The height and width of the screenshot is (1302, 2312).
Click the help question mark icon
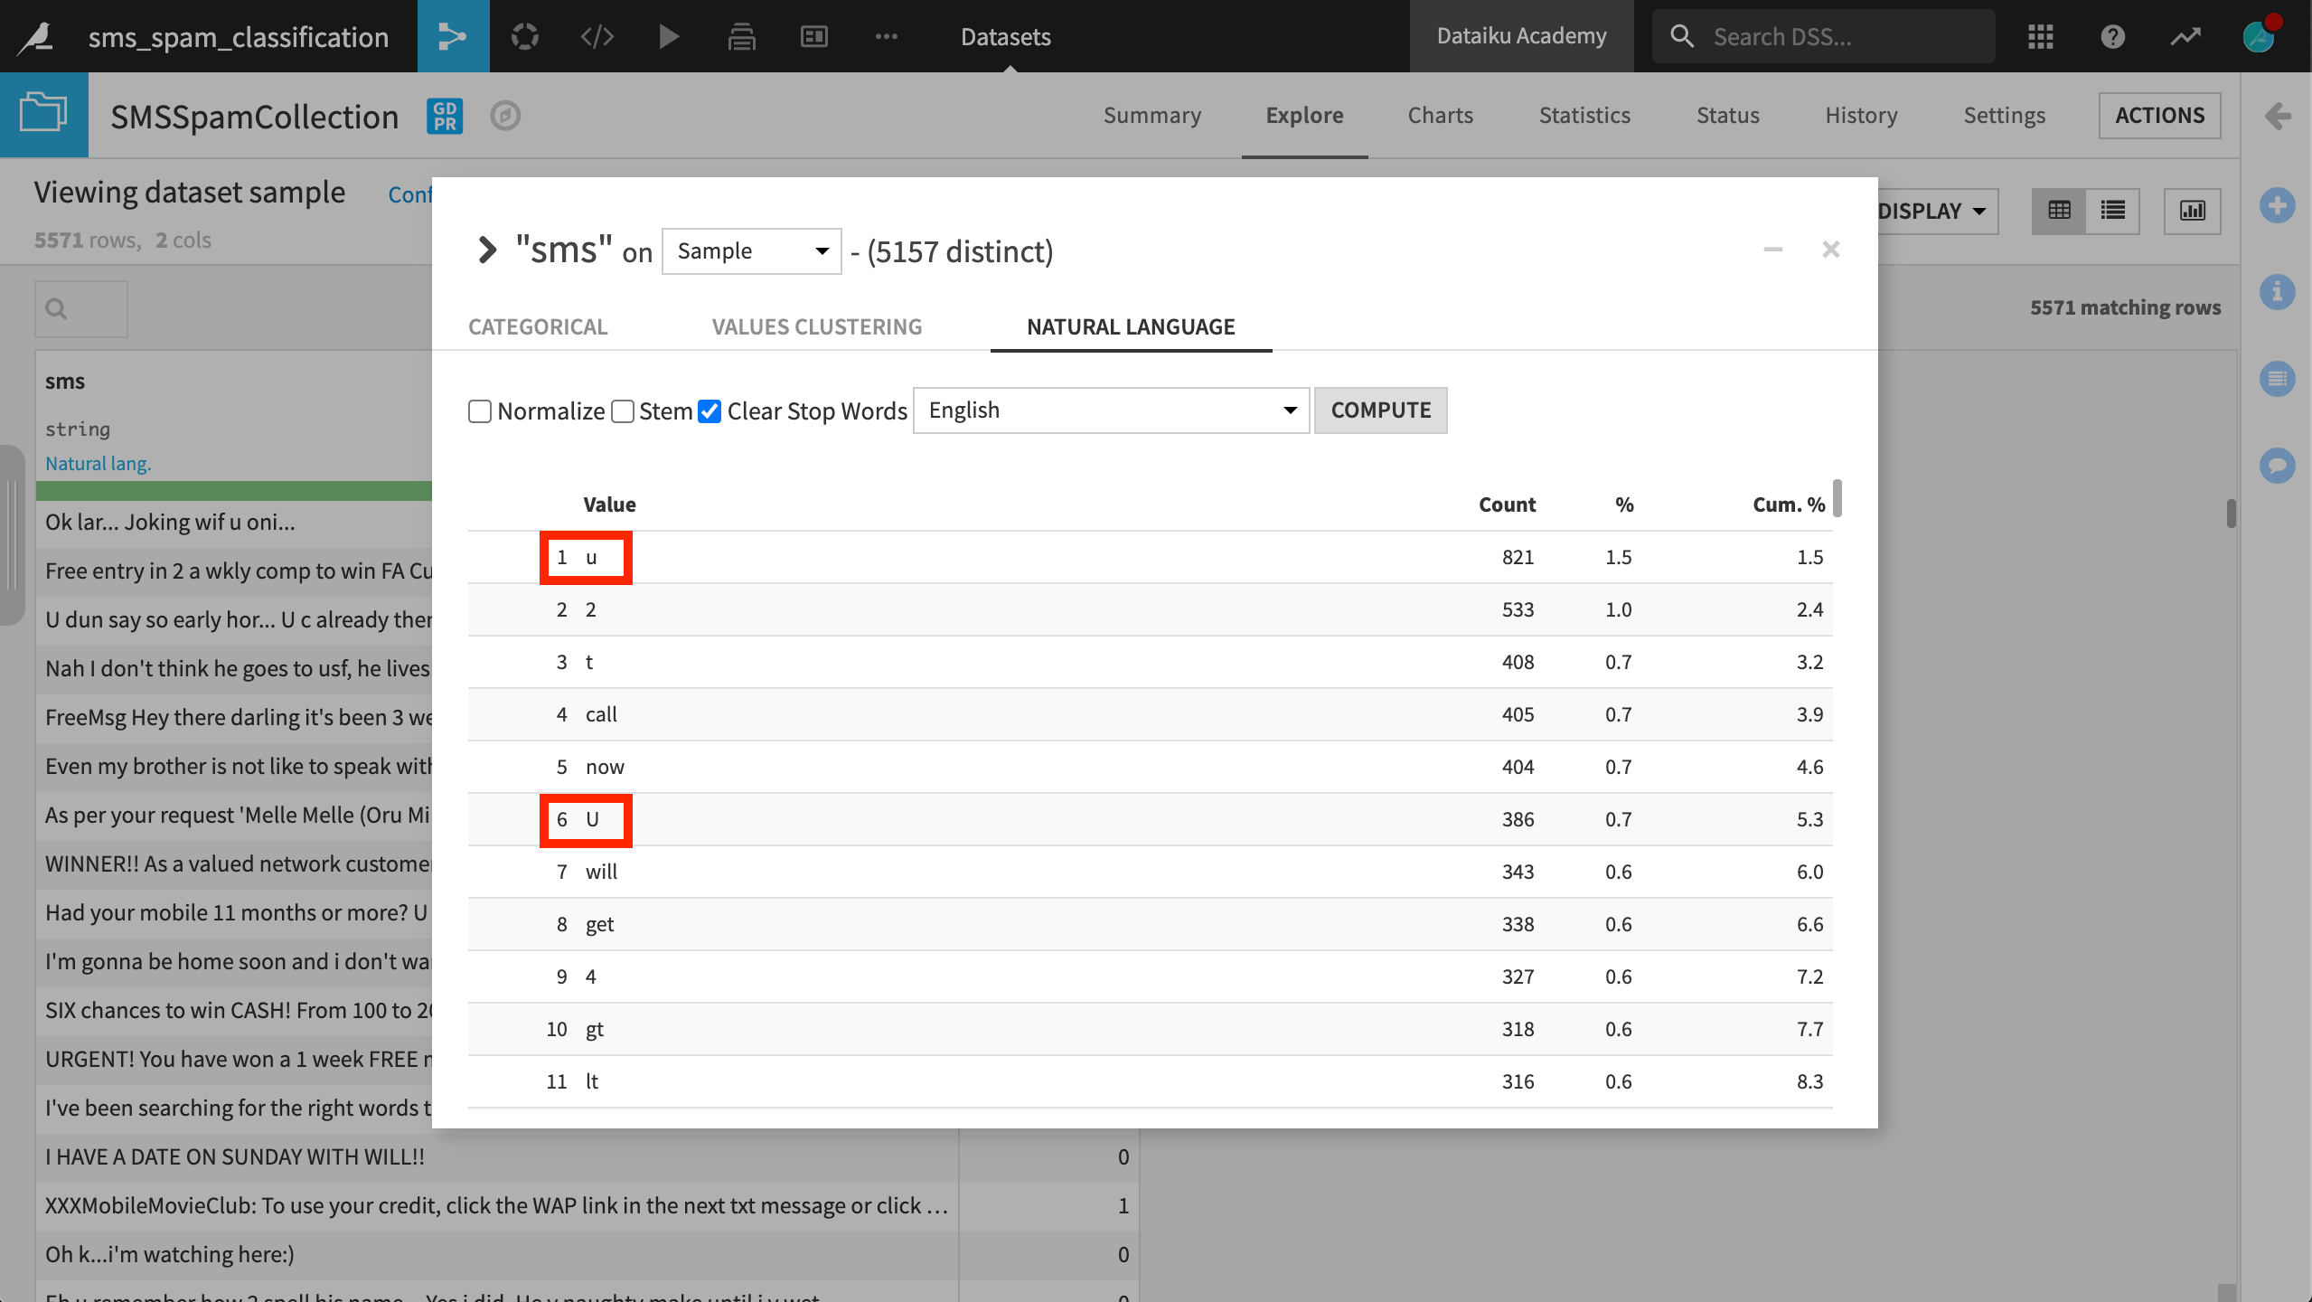point(2112,36)
